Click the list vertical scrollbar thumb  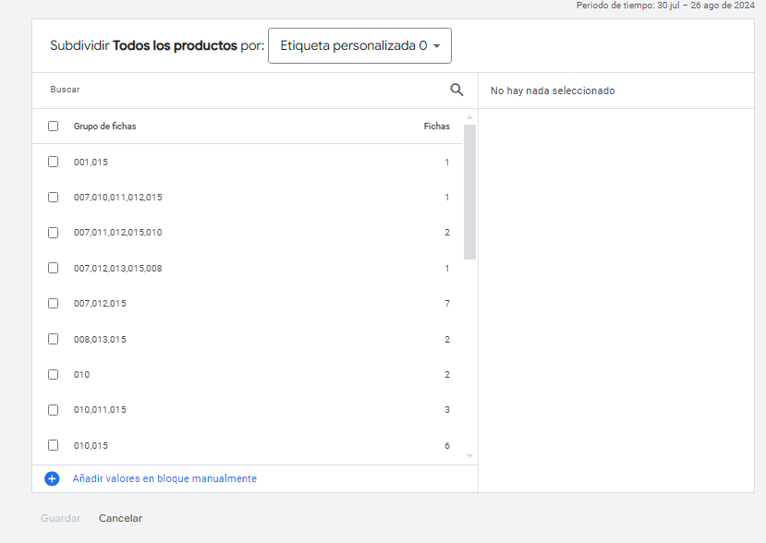tap(469, 192)
